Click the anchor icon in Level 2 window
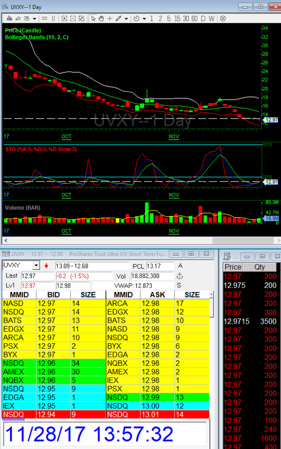 tap(179, 276)
